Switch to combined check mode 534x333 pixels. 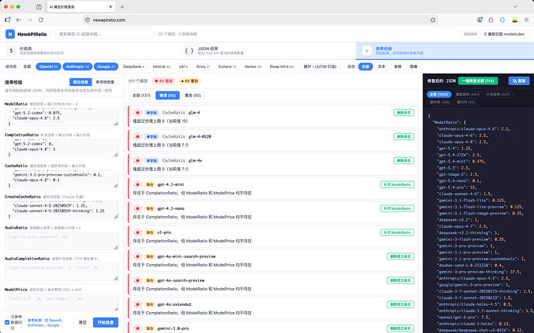coord(80,82)
